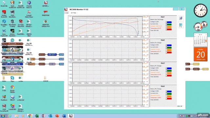Viewport: 210px width, 118px height.
Task: Enable Slot2 Capacity trace checkbox
Action: pos(166,50)
